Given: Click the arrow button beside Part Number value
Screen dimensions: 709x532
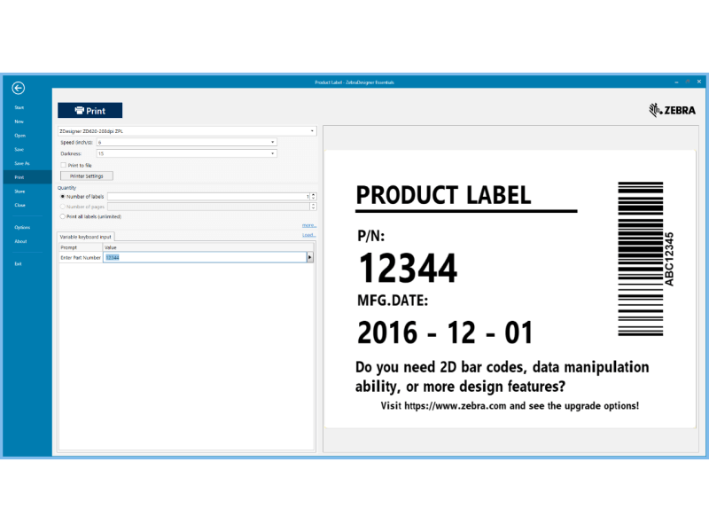Looking at the screenshot, I should coord(309,257).
